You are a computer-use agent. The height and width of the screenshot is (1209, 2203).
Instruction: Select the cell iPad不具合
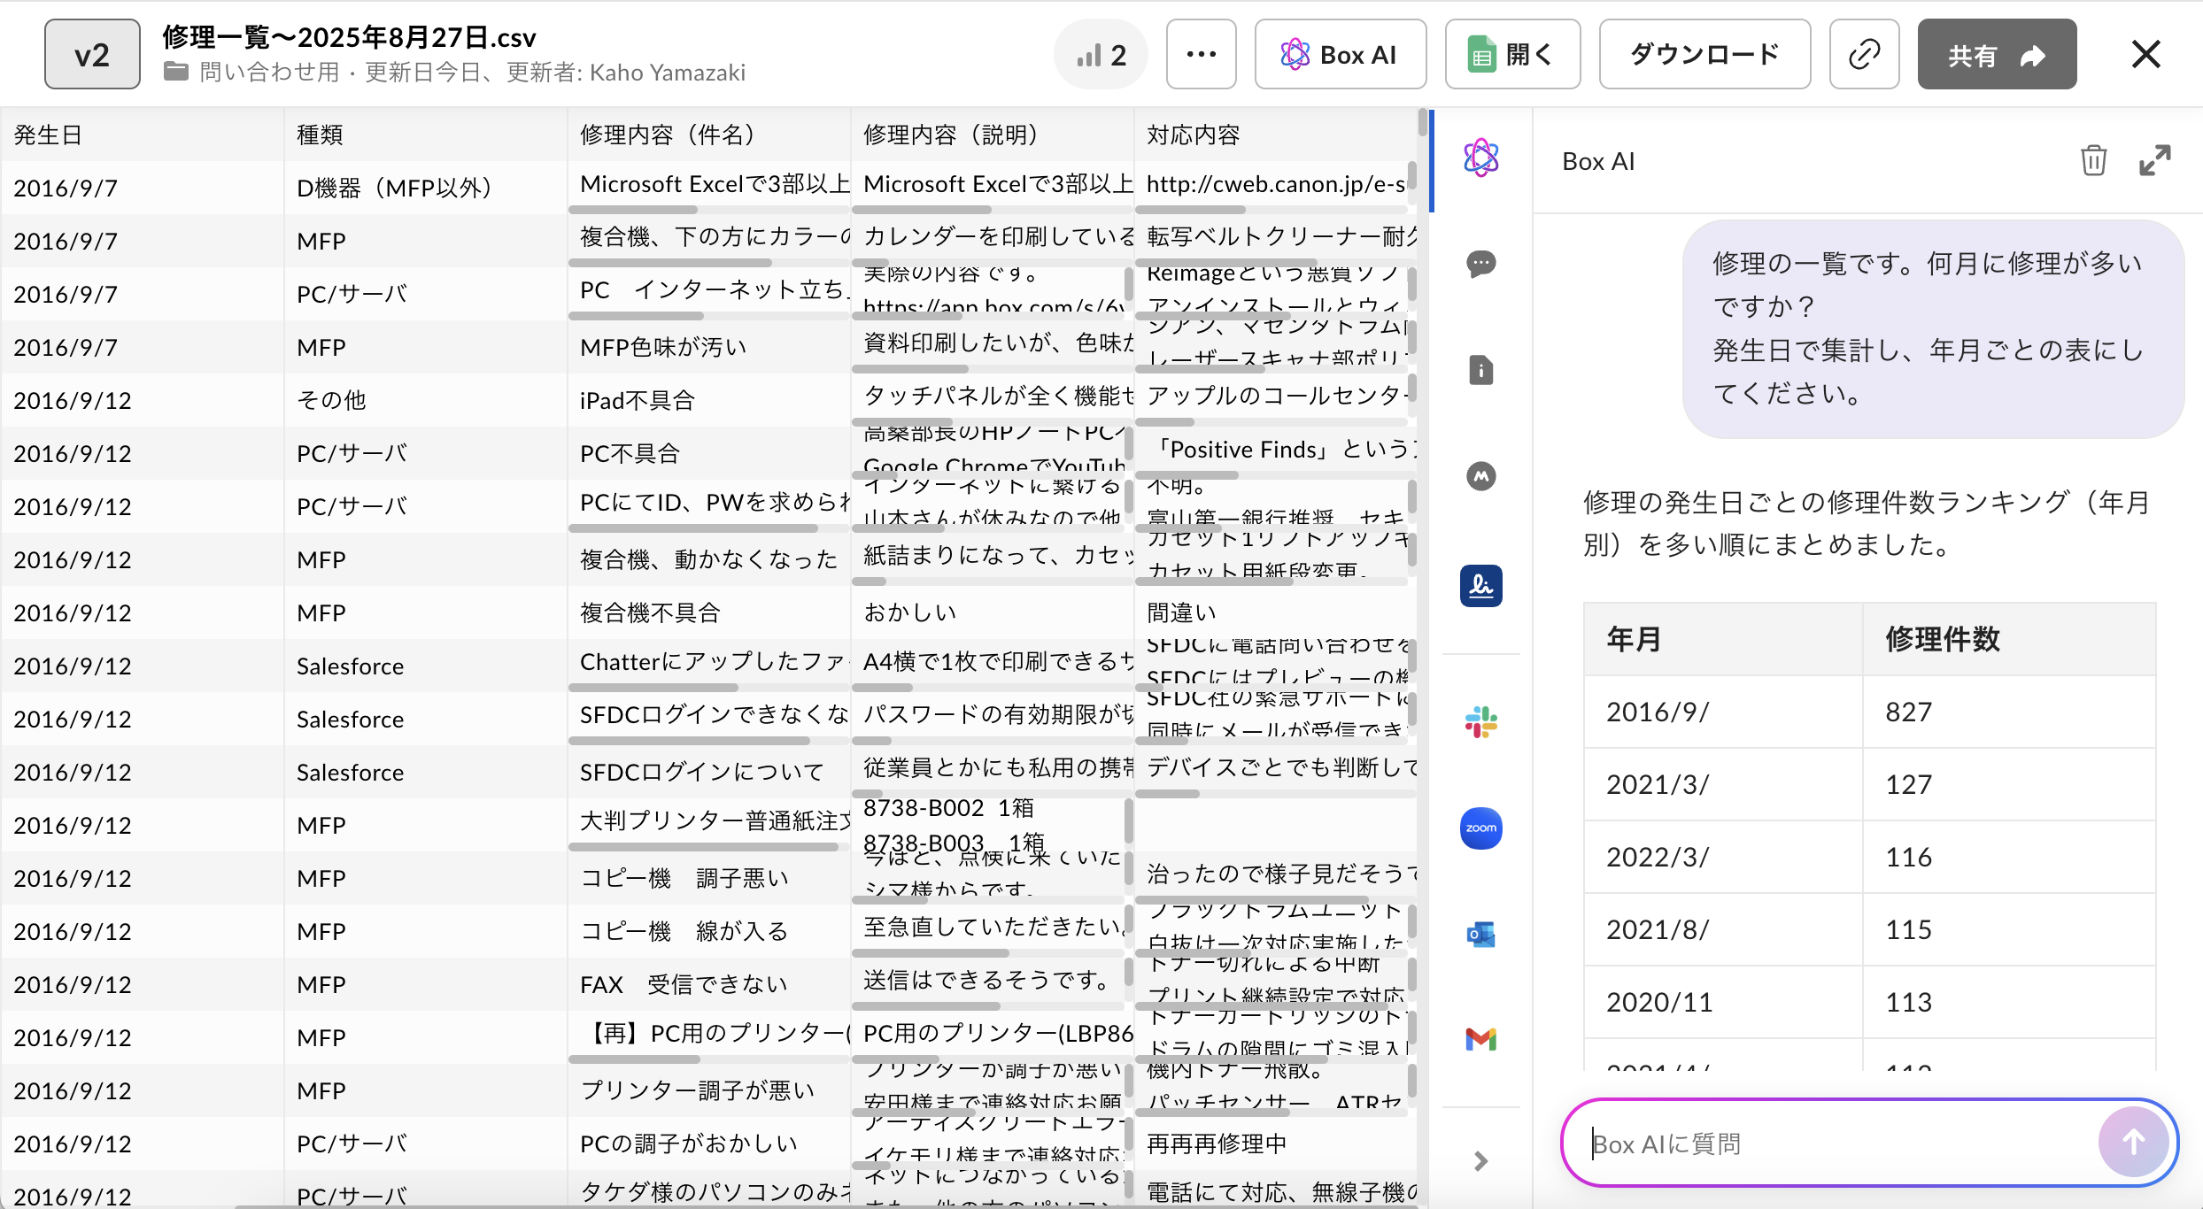pyautogui.click(x=708, y=400)
